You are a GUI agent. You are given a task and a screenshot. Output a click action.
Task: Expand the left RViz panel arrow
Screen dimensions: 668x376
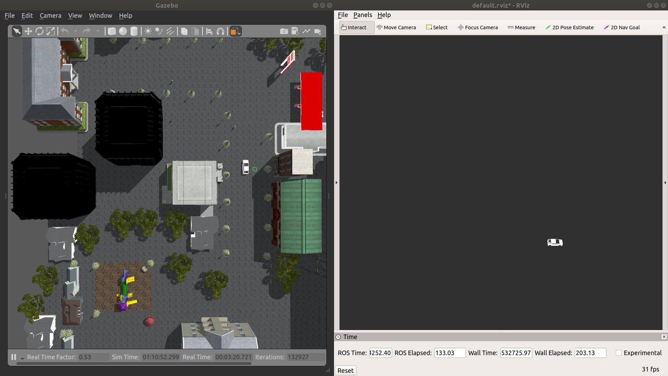click(336, 182)
